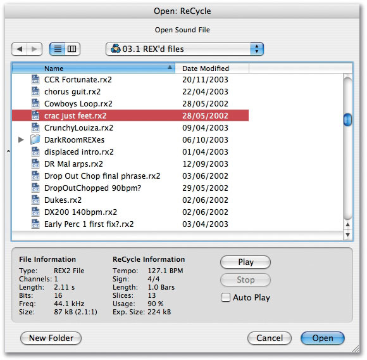The width and height of the screenshot is (367, 360).
Task: Click the scroll up arrow
Action: click(x=348, y=224)
